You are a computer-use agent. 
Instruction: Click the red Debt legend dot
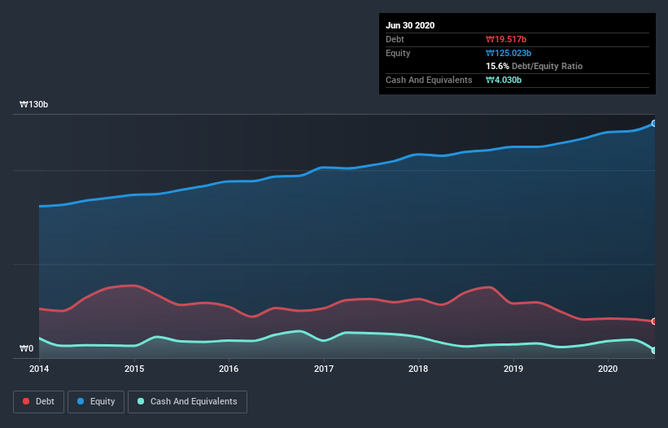(26, 401)
